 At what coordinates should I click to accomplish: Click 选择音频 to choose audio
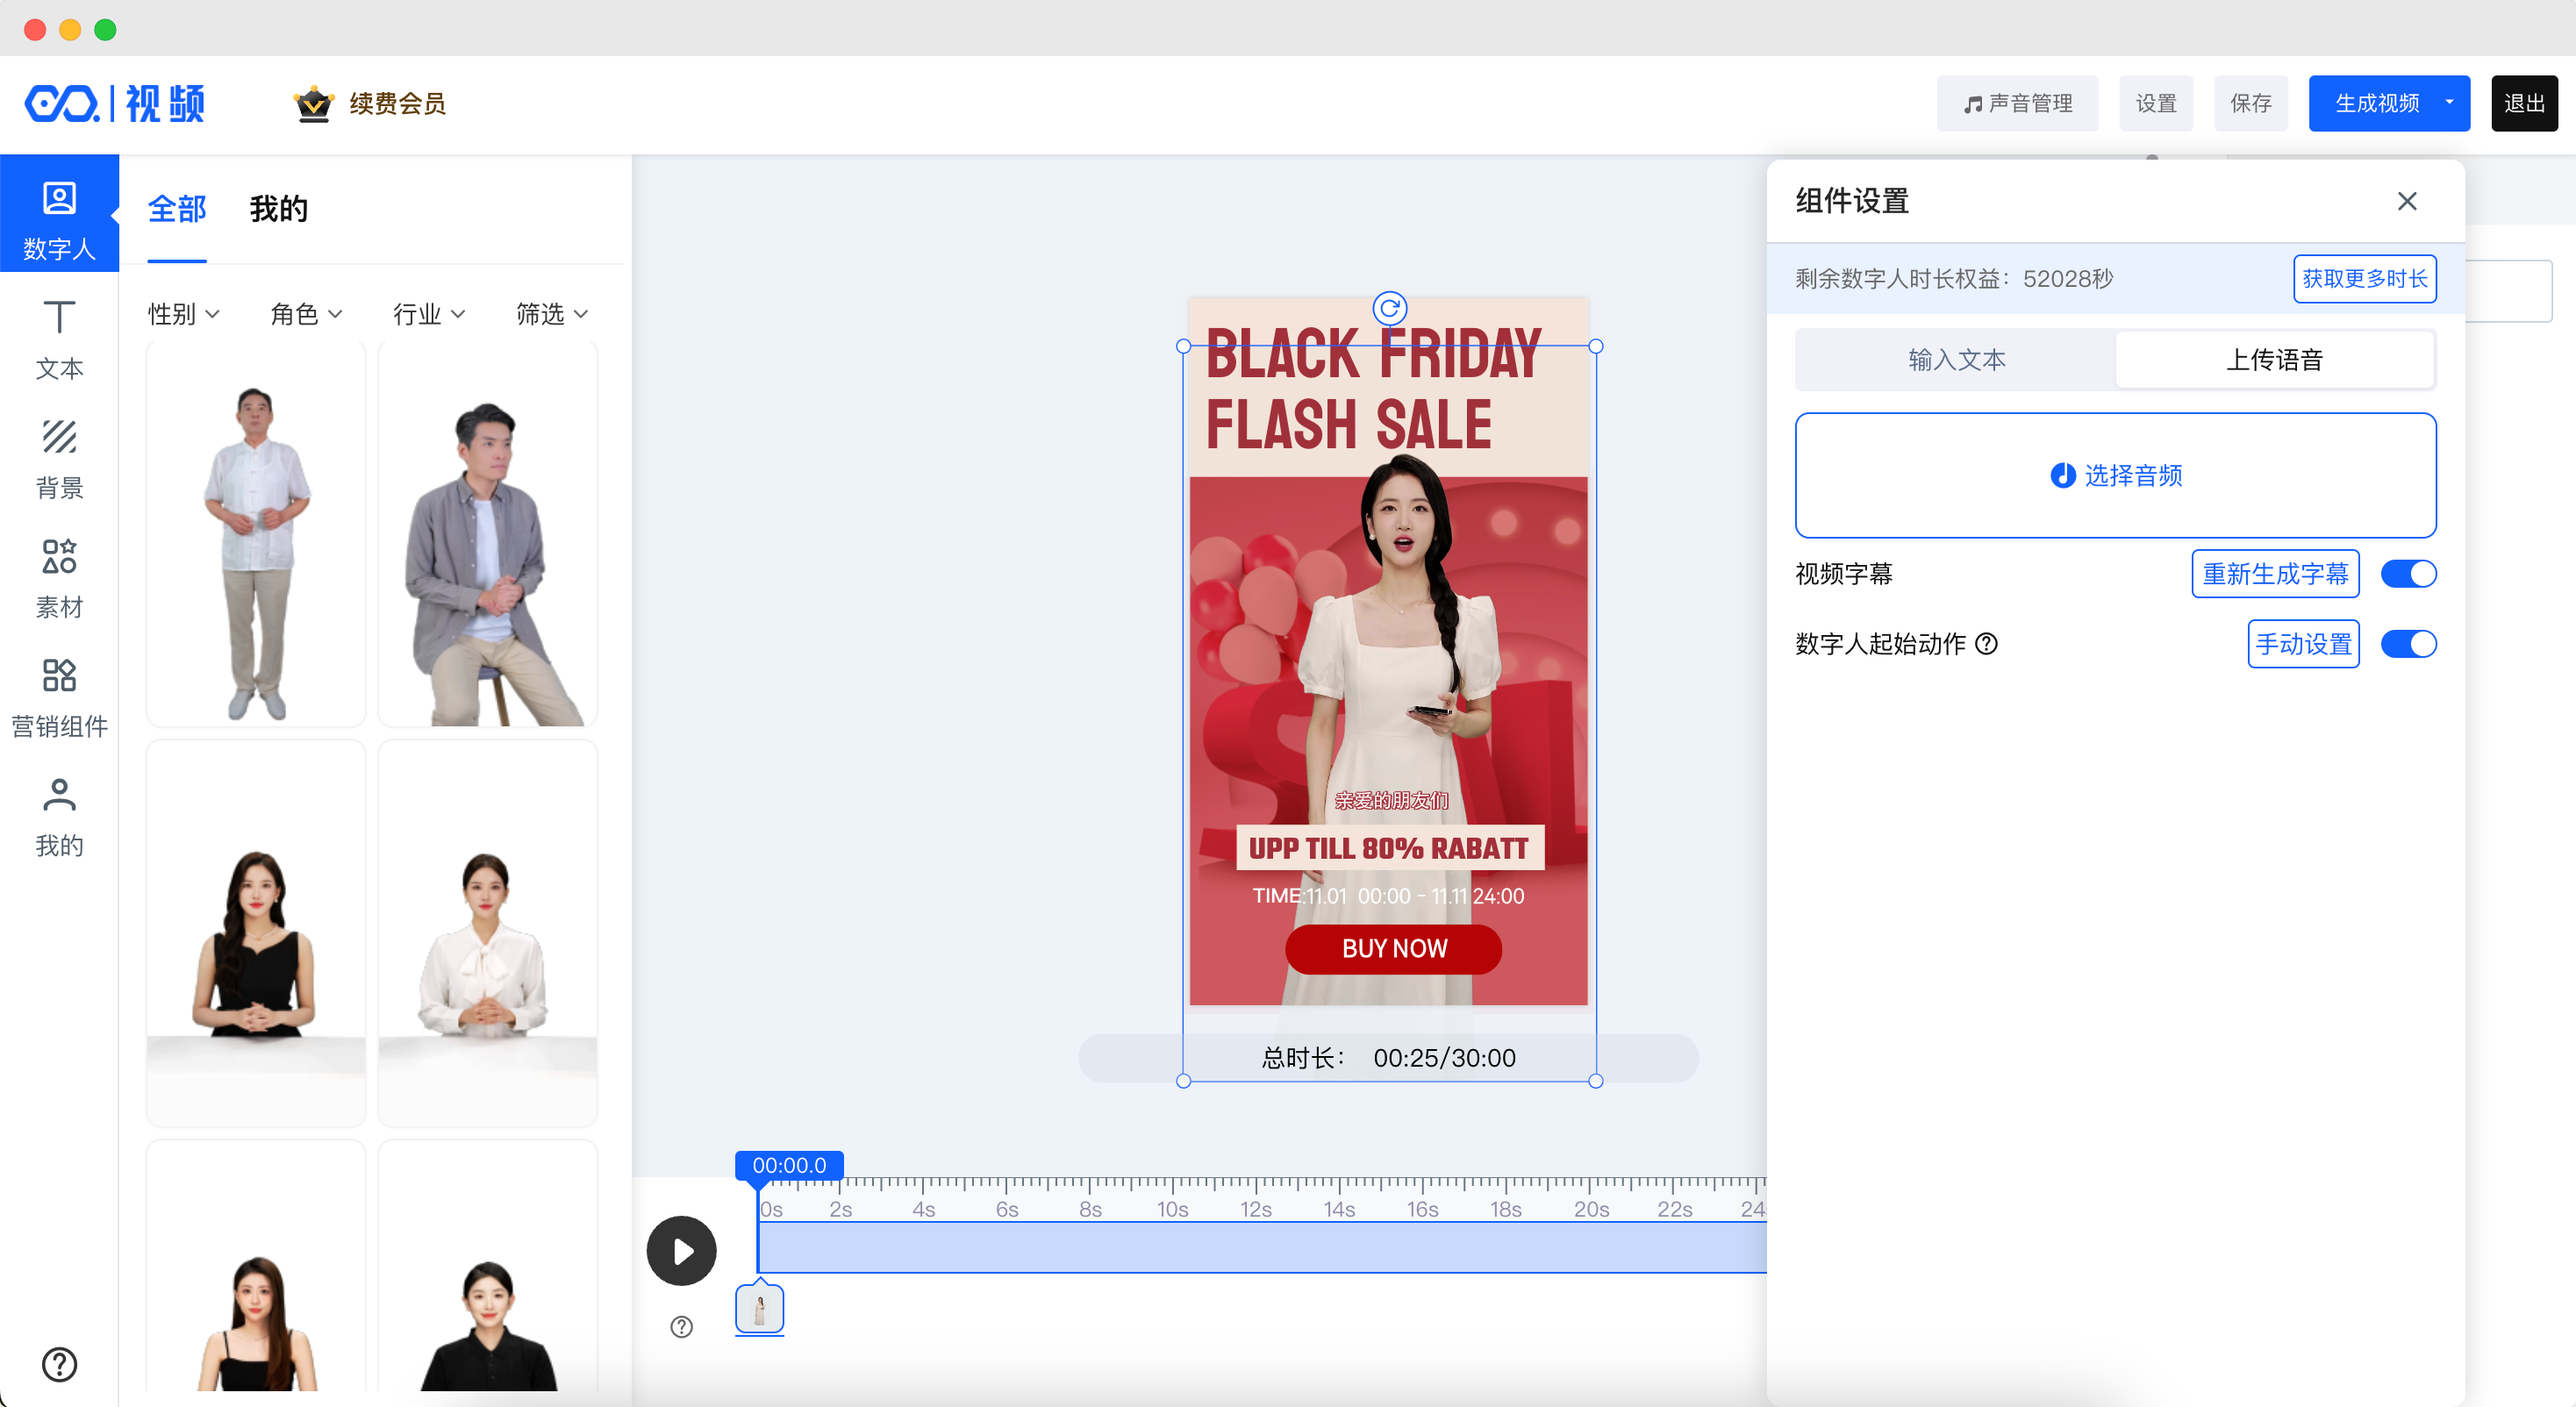click(x=2115, y=475)
